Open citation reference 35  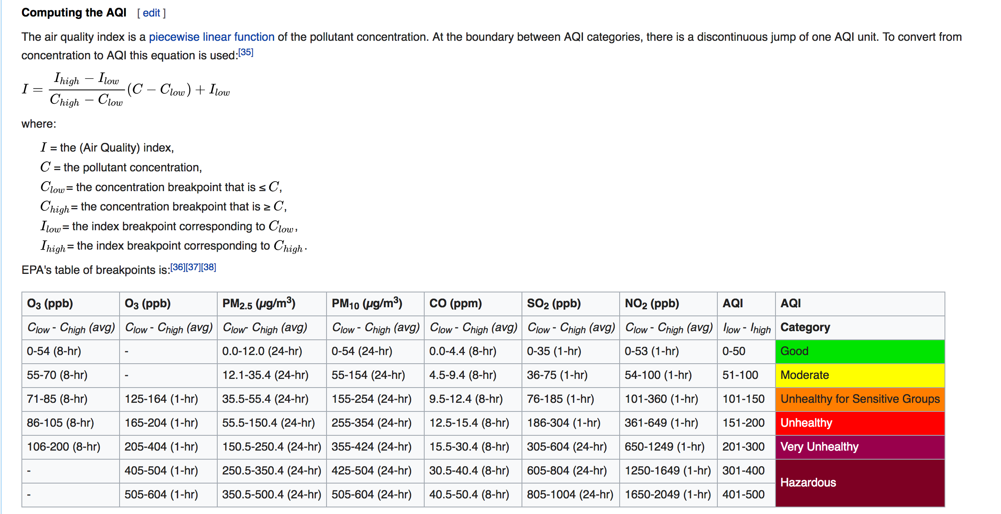pos(246,52)
